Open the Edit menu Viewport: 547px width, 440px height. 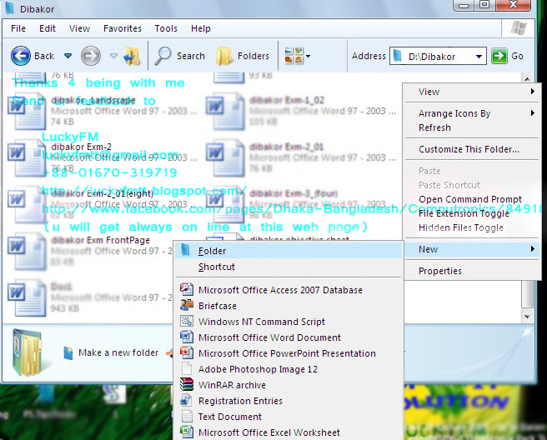(x=47, y=28)
